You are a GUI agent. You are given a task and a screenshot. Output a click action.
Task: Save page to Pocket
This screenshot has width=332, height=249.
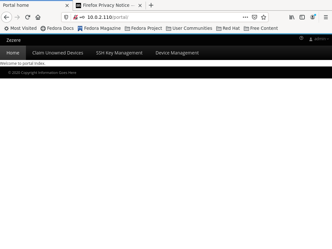(x=254, y=17)
